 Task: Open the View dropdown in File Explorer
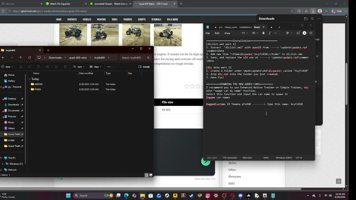[x=95, y=67]
